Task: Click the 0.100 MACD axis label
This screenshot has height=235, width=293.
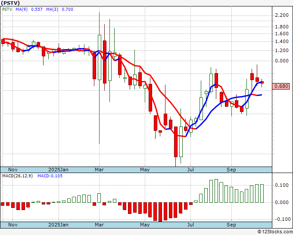Action: tap(281, 185)
